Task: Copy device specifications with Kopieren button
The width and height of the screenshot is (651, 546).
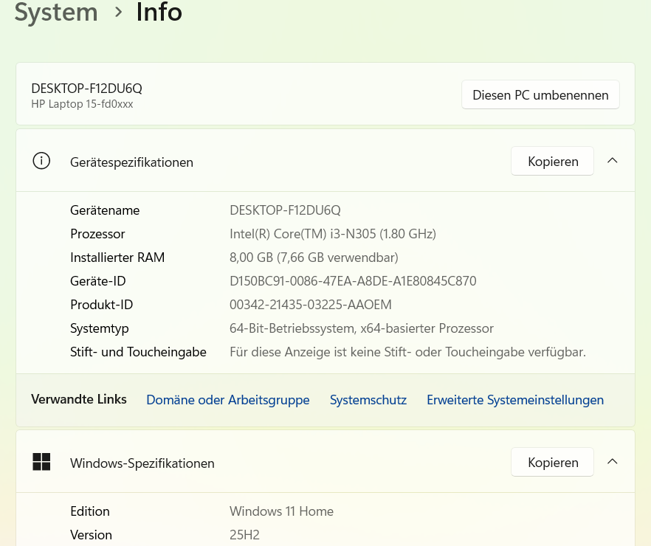Action: point(553,161)
